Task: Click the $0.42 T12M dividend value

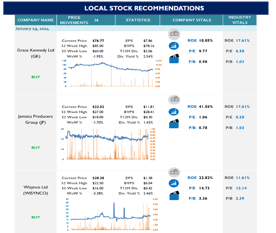Action: pyautogui.click(x=148, y=188)
